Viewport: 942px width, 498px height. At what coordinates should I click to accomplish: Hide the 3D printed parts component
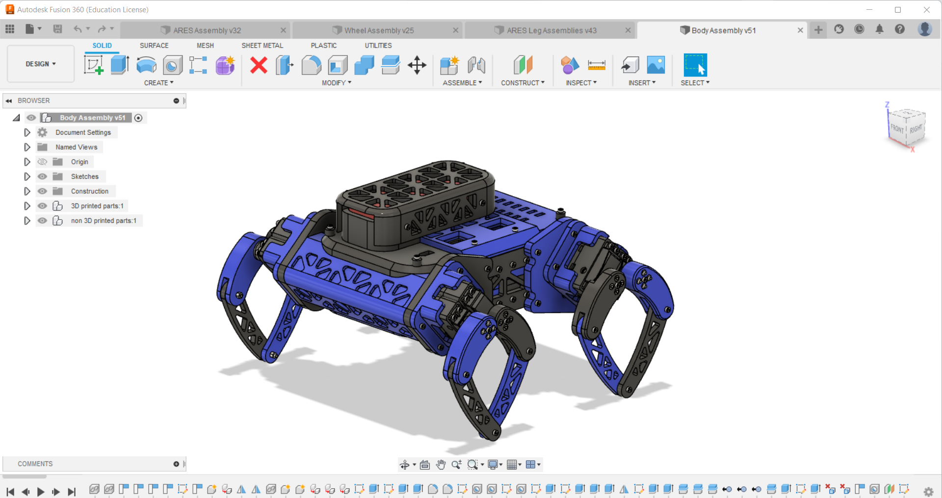43,206
